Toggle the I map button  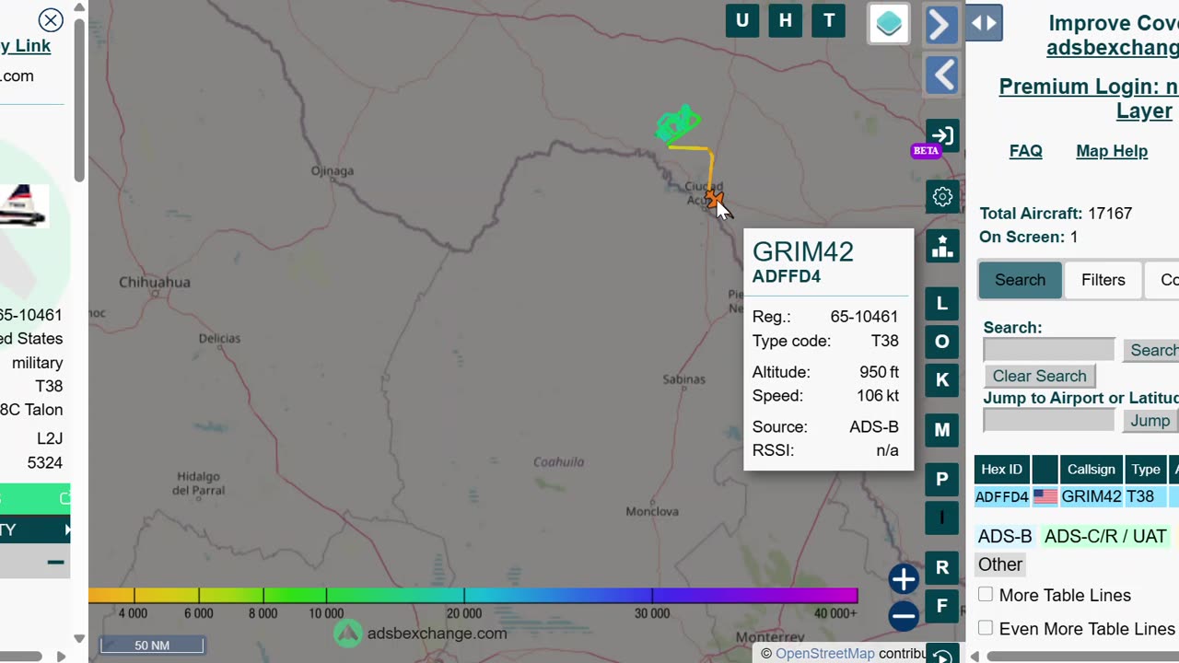point(941,518)
